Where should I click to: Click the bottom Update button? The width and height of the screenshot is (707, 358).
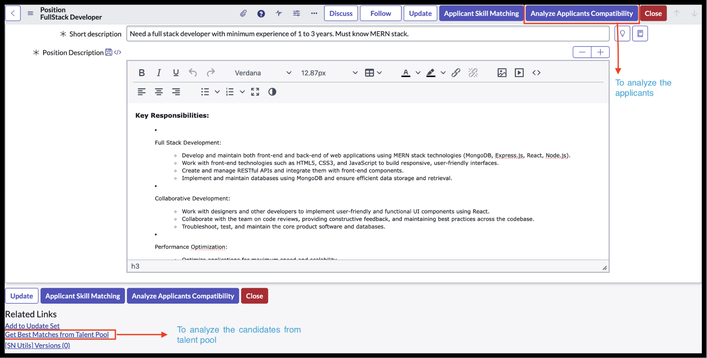click(22, 296)
